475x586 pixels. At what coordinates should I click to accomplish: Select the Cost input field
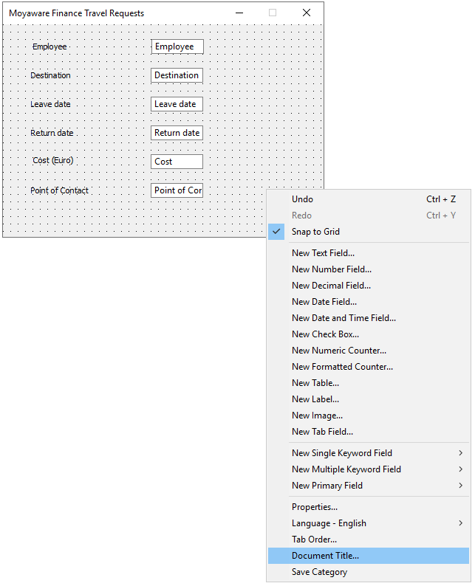pyautogui.click(x=177, y=162)
